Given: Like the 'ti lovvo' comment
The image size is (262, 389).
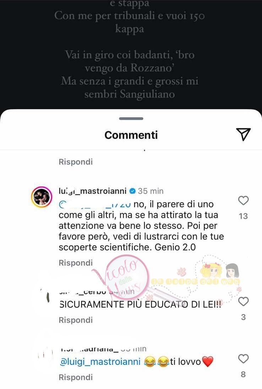Looking at the screenshot, I should pos(243,359).
